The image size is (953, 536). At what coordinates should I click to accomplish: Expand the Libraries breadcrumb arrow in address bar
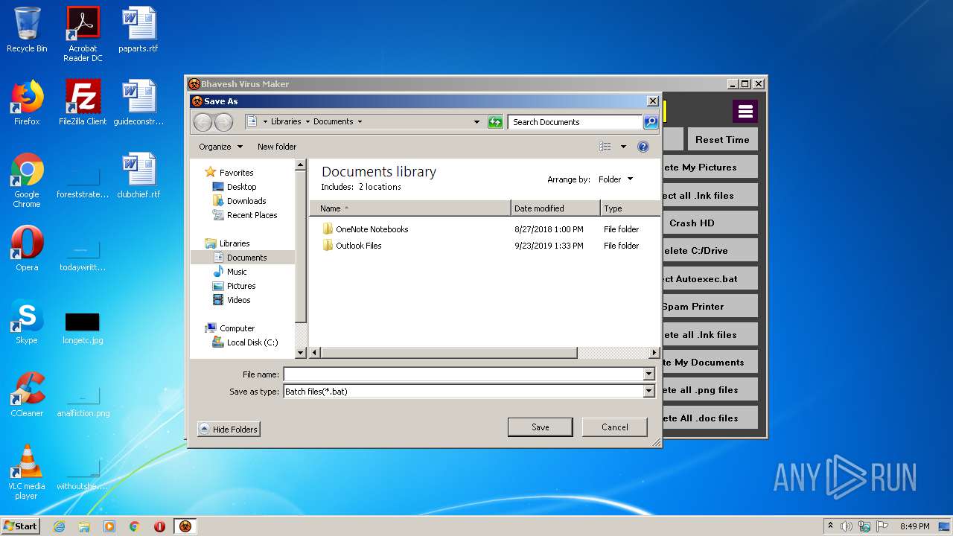[x=307, y=122]
